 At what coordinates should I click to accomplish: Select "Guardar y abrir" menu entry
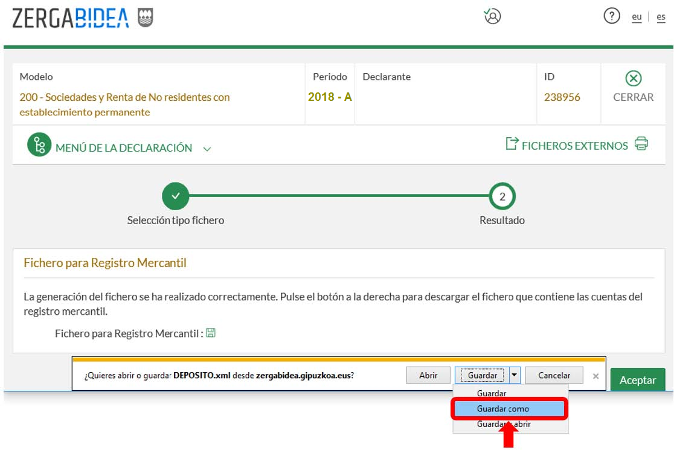[504, 424]
